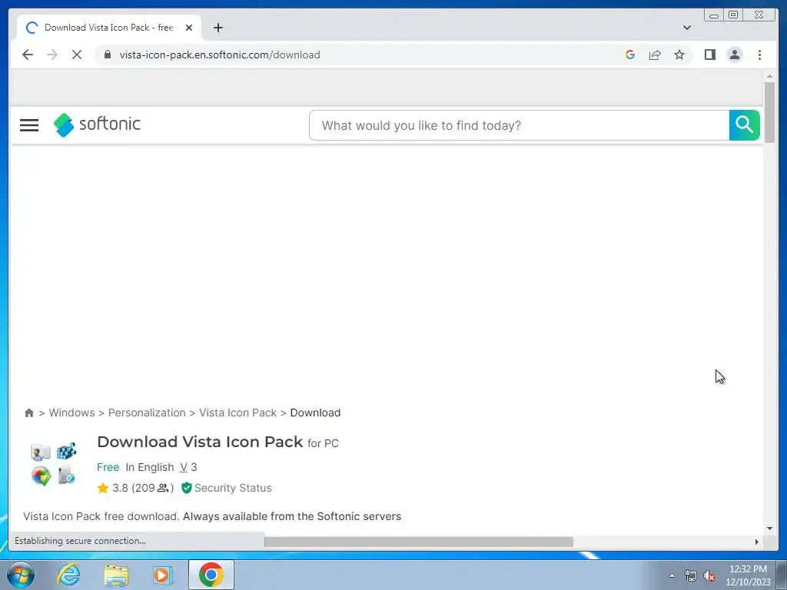Click the yellow rating star

[103, 488]
